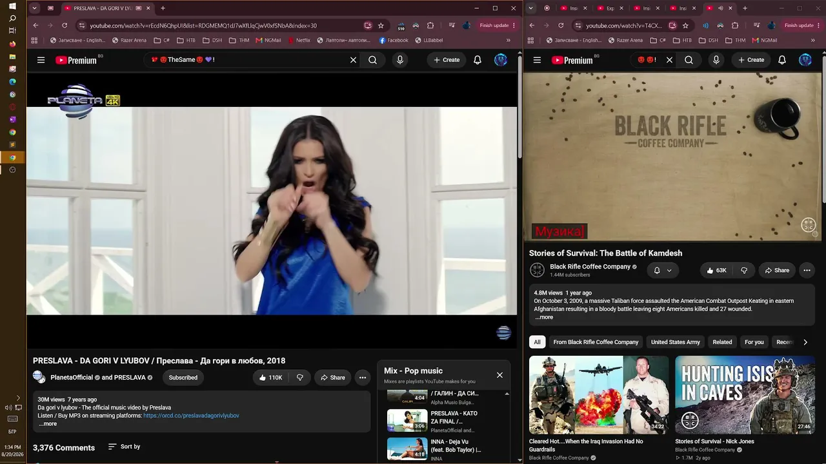Dislike the PRESLAVA video

coord(300,378)
